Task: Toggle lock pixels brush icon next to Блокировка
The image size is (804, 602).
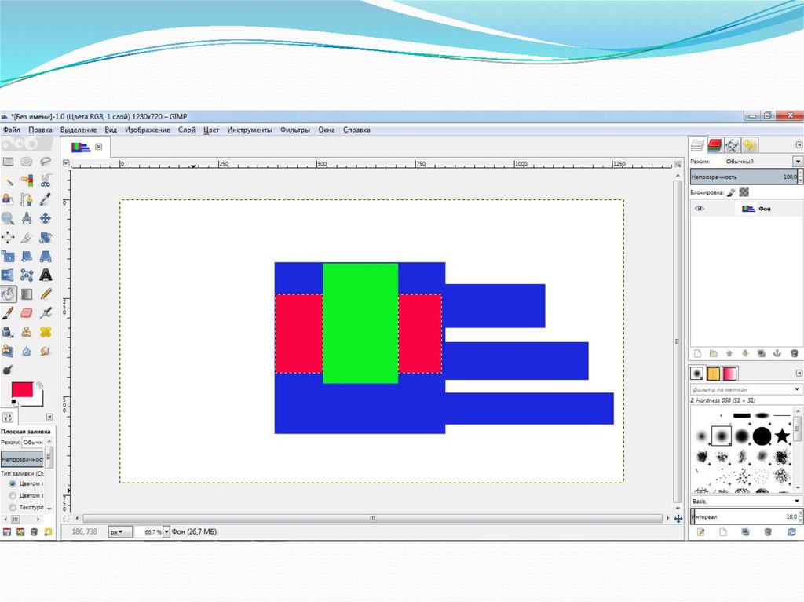Action: pyautogui.click(x=731, y=192)
